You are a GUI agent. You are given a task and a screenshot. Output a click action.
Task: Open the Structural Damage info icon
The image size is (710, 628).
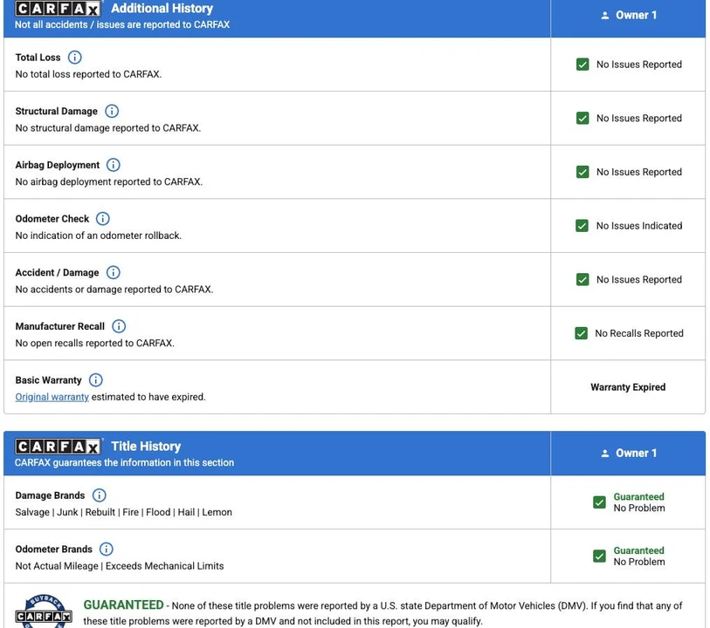[x=112, y=112]
